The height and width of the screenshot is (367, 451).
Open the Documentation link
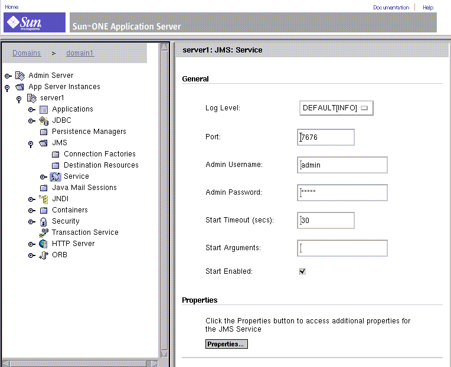coord(391,8)
